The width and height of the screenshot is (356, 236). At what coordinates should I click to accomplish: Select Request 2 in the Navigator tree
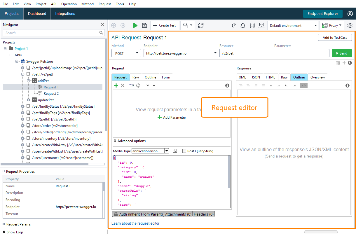pyautogui.click(x=51, y=94)
